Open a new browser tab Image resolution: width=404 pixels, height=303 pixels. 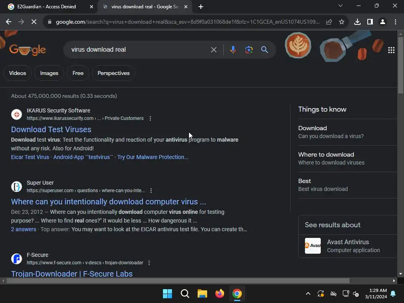click(201, 7)
